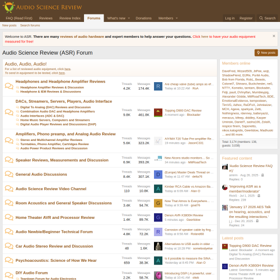The image size is (280, 280).
Task: Open the Review Index menu item
Action: point(70,18)
